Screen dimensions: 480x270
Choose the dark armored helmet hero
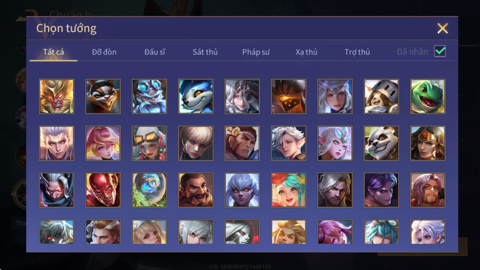tap(289, 96)
